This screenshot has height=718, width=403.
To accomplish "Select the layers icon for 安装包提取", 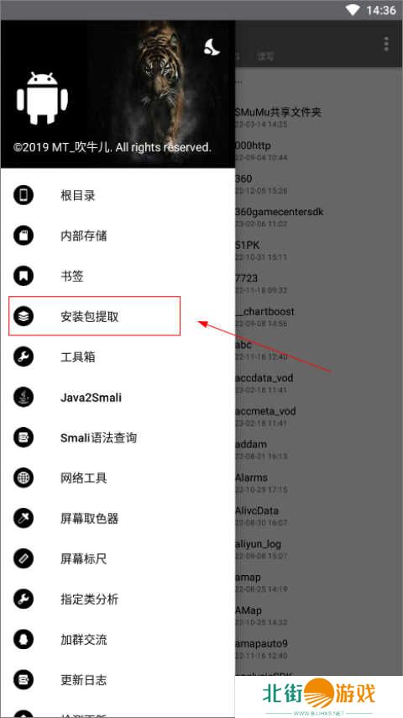I will (24, 316).
